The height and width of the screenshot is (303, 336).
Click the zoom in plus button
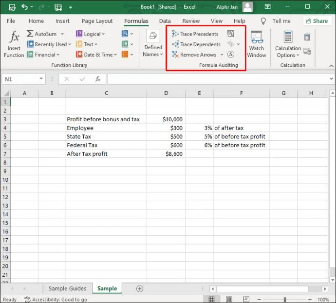tap(310, 300)
